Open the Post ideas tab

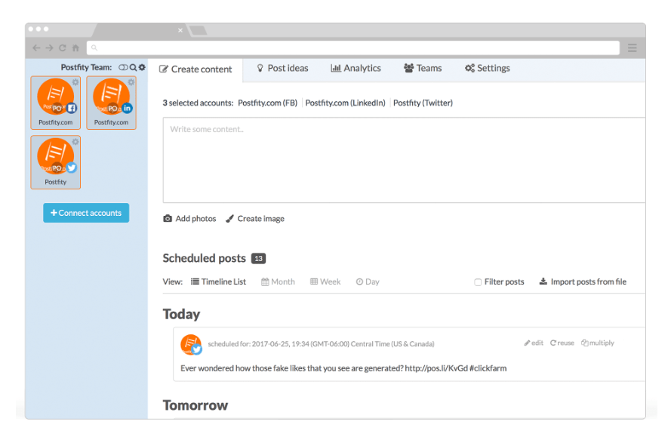pos(282,68)
